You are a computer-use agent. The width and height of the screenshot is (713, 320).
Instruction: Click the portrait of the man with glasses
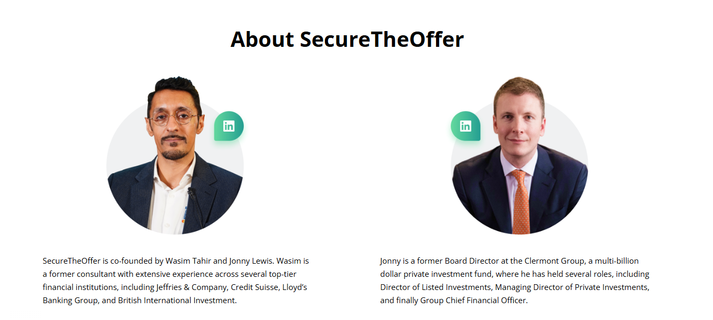(x=175, y=156)
